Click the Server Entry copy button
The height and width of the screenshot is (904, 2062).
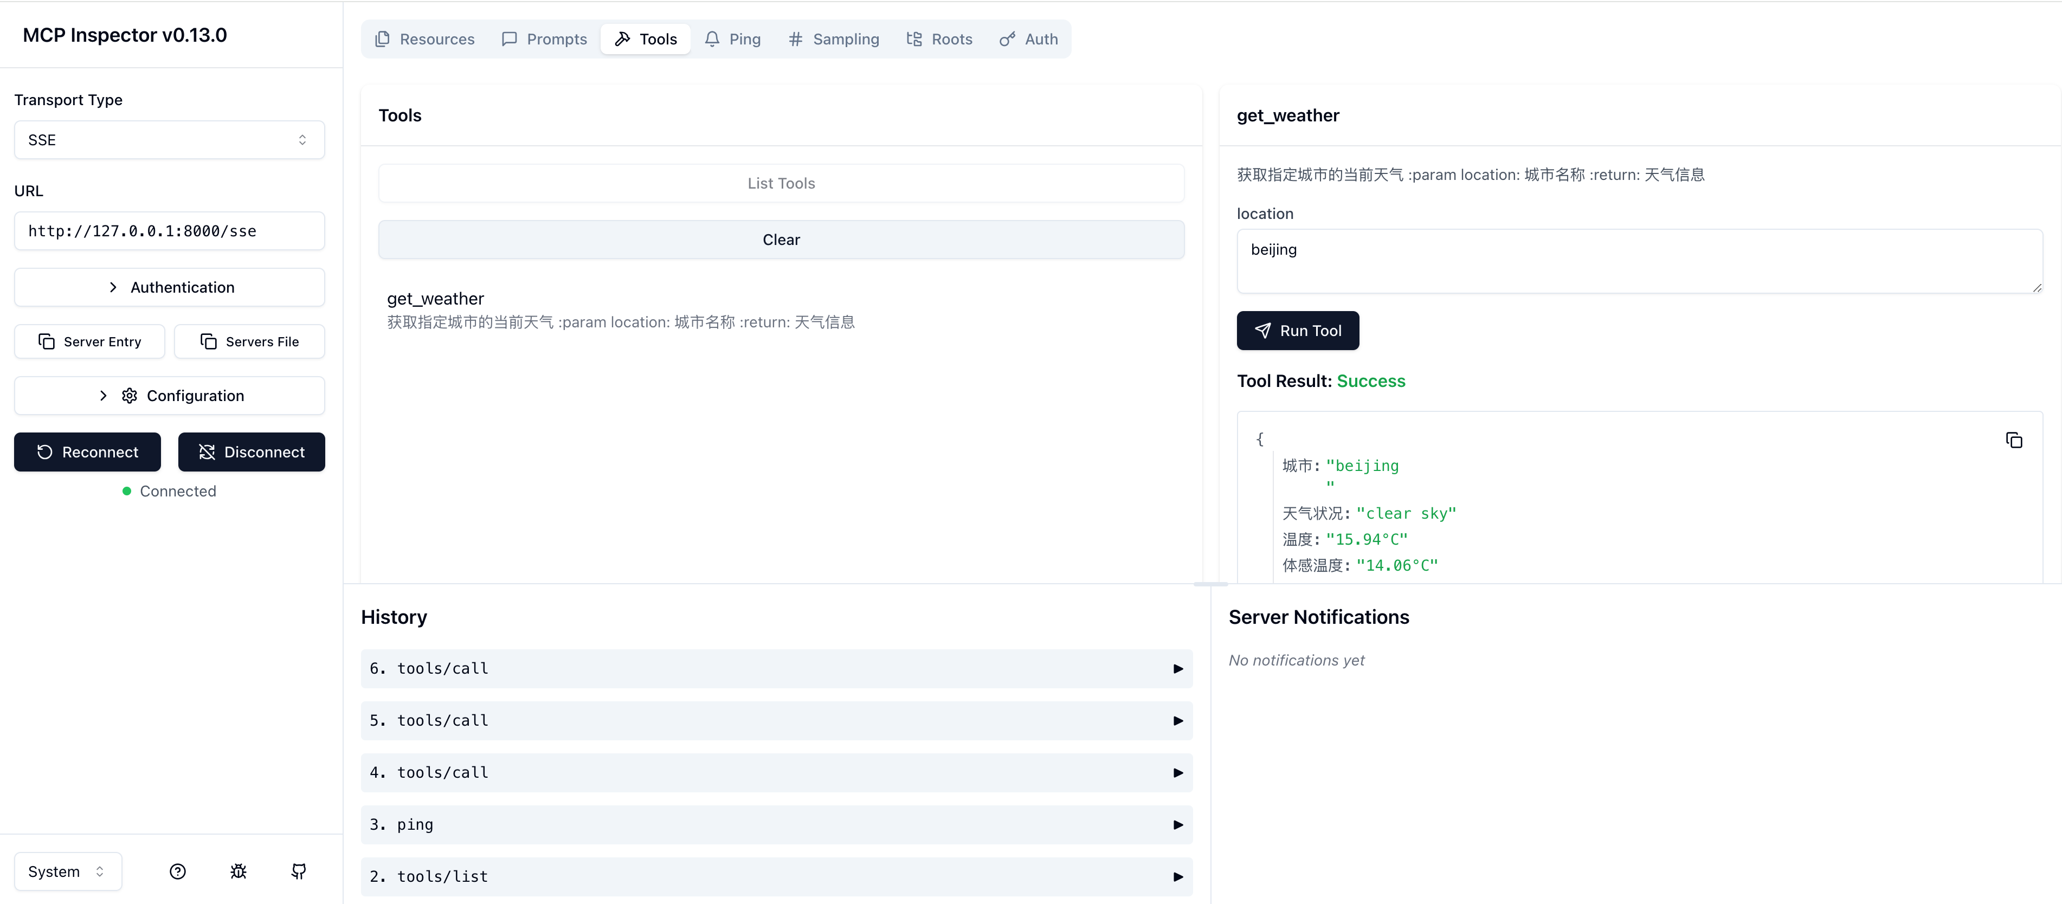[x=89, y=341]
